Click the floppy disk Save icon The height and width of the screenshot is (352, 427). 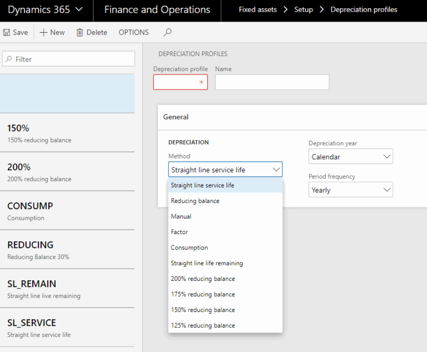click(x=7, y=32)
